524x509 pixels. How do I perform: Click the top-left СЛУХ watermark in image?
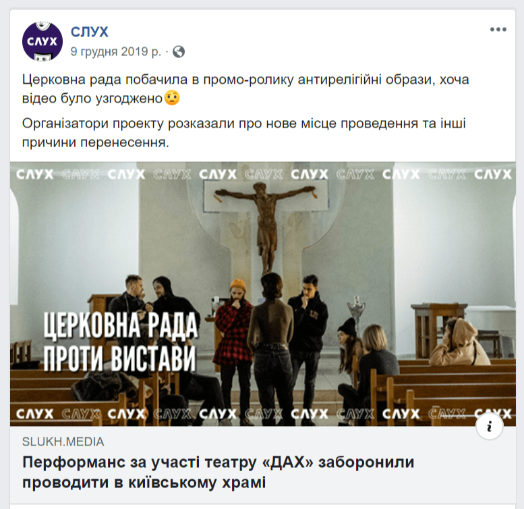pos(35,174)
